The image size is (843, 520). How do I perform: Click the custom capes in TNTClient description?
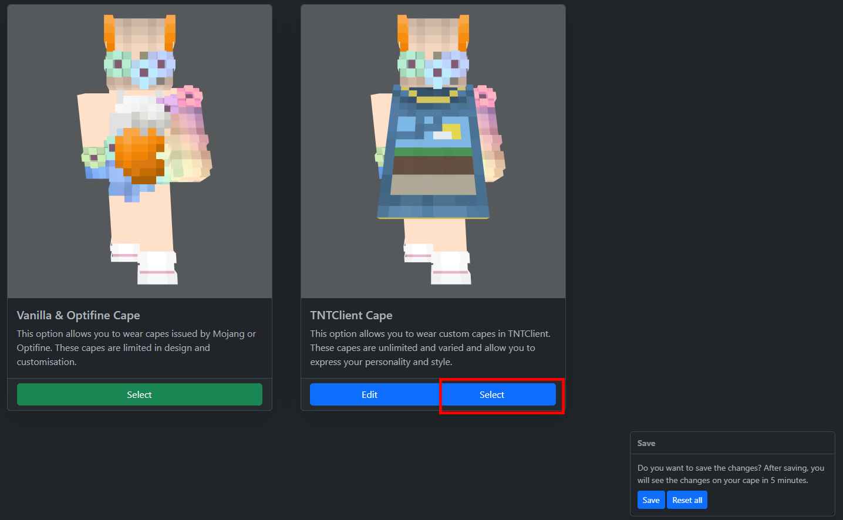430,347
